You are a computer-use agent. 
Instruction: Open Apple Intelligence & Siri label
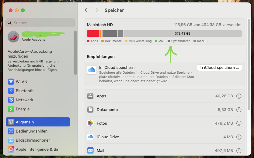(x=38, y=149)
